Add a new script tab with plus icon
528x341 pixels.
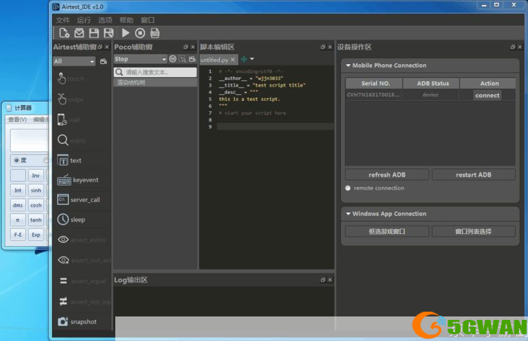[244, 59]
